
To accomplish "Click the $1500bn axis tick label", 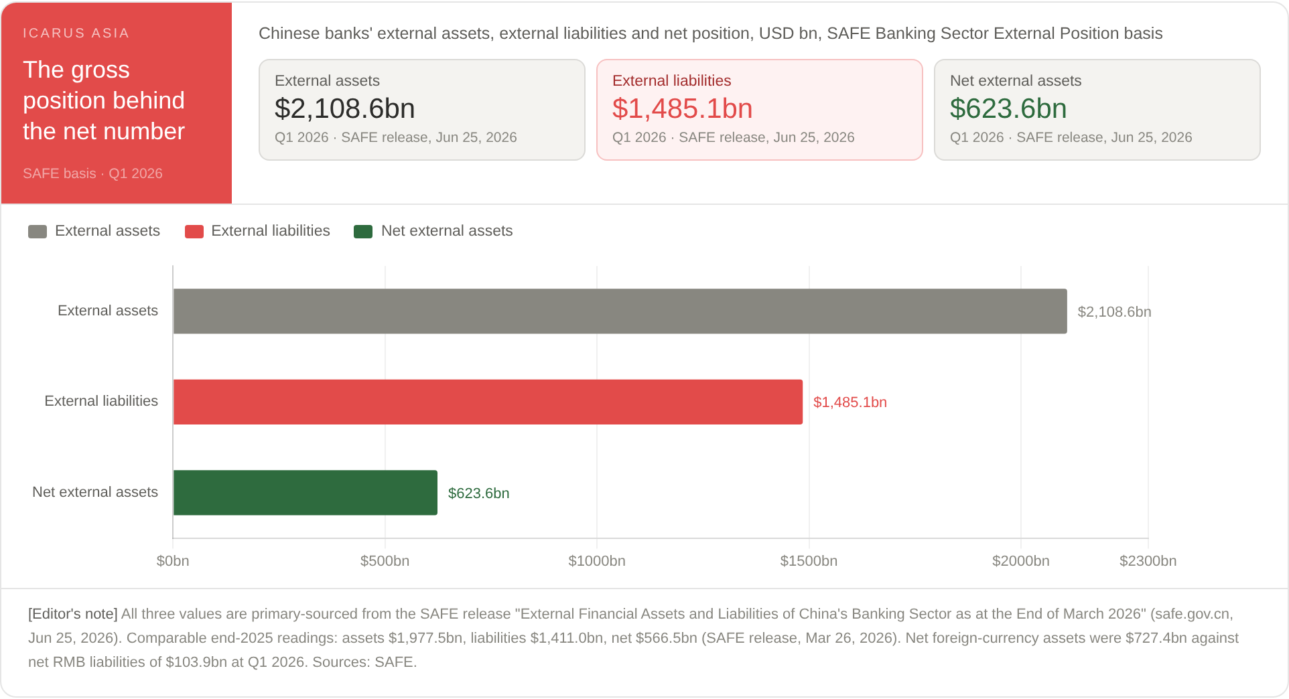I will tap(809, 561).
